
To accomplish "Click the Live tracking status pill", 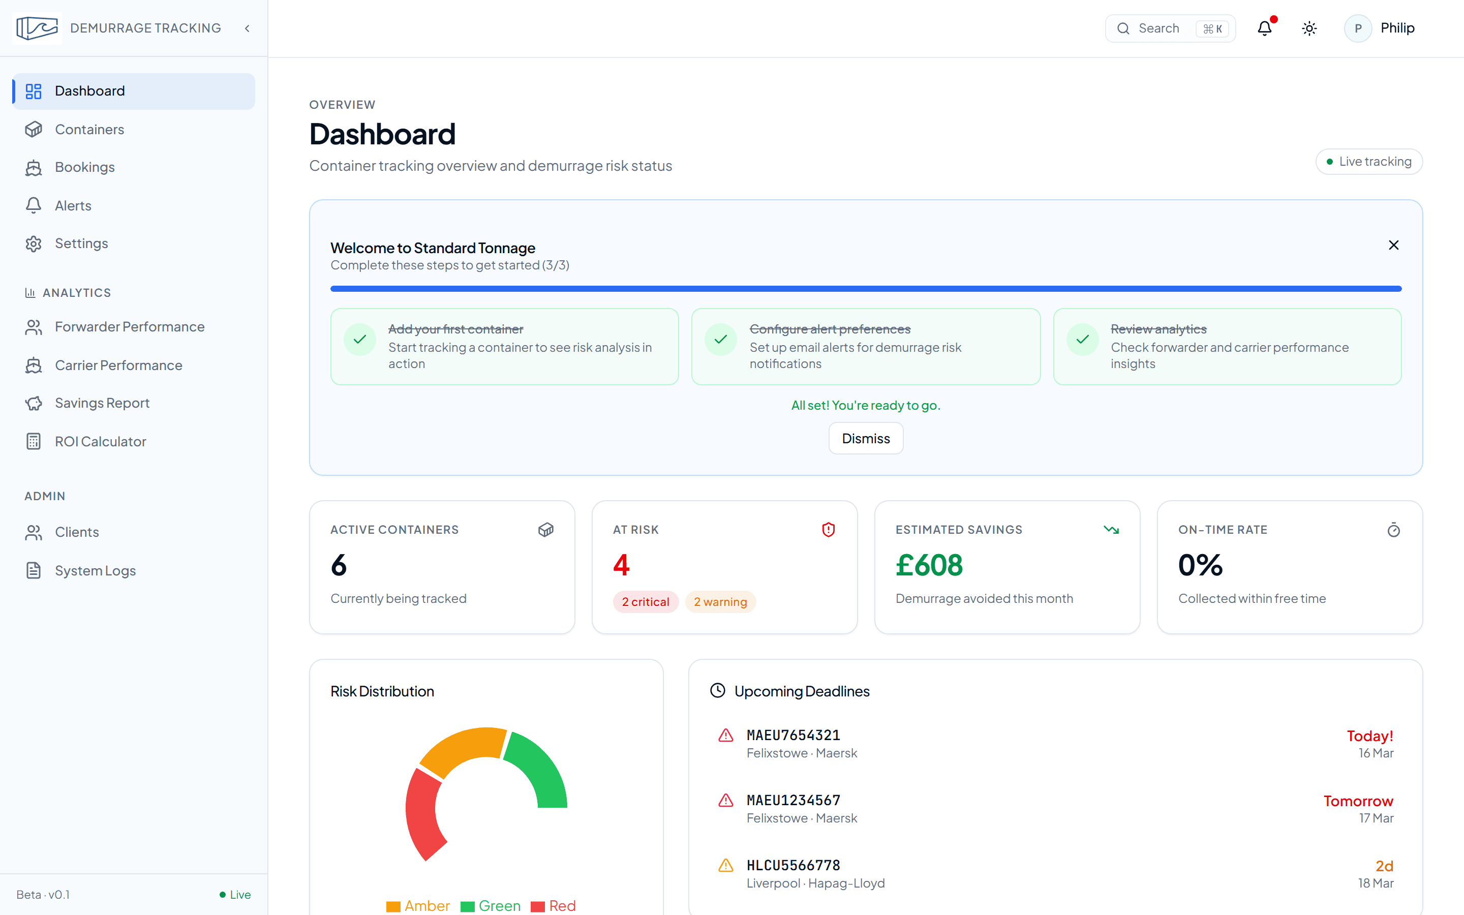I will pos(1369,161).
